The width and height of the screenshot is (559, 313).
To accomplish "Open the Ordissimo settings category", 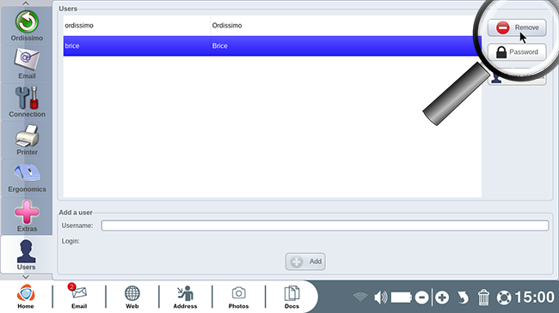I will click(x=27, y=26).
